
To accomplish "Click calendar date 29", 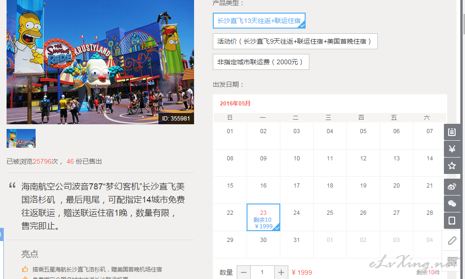I will 230,245.
